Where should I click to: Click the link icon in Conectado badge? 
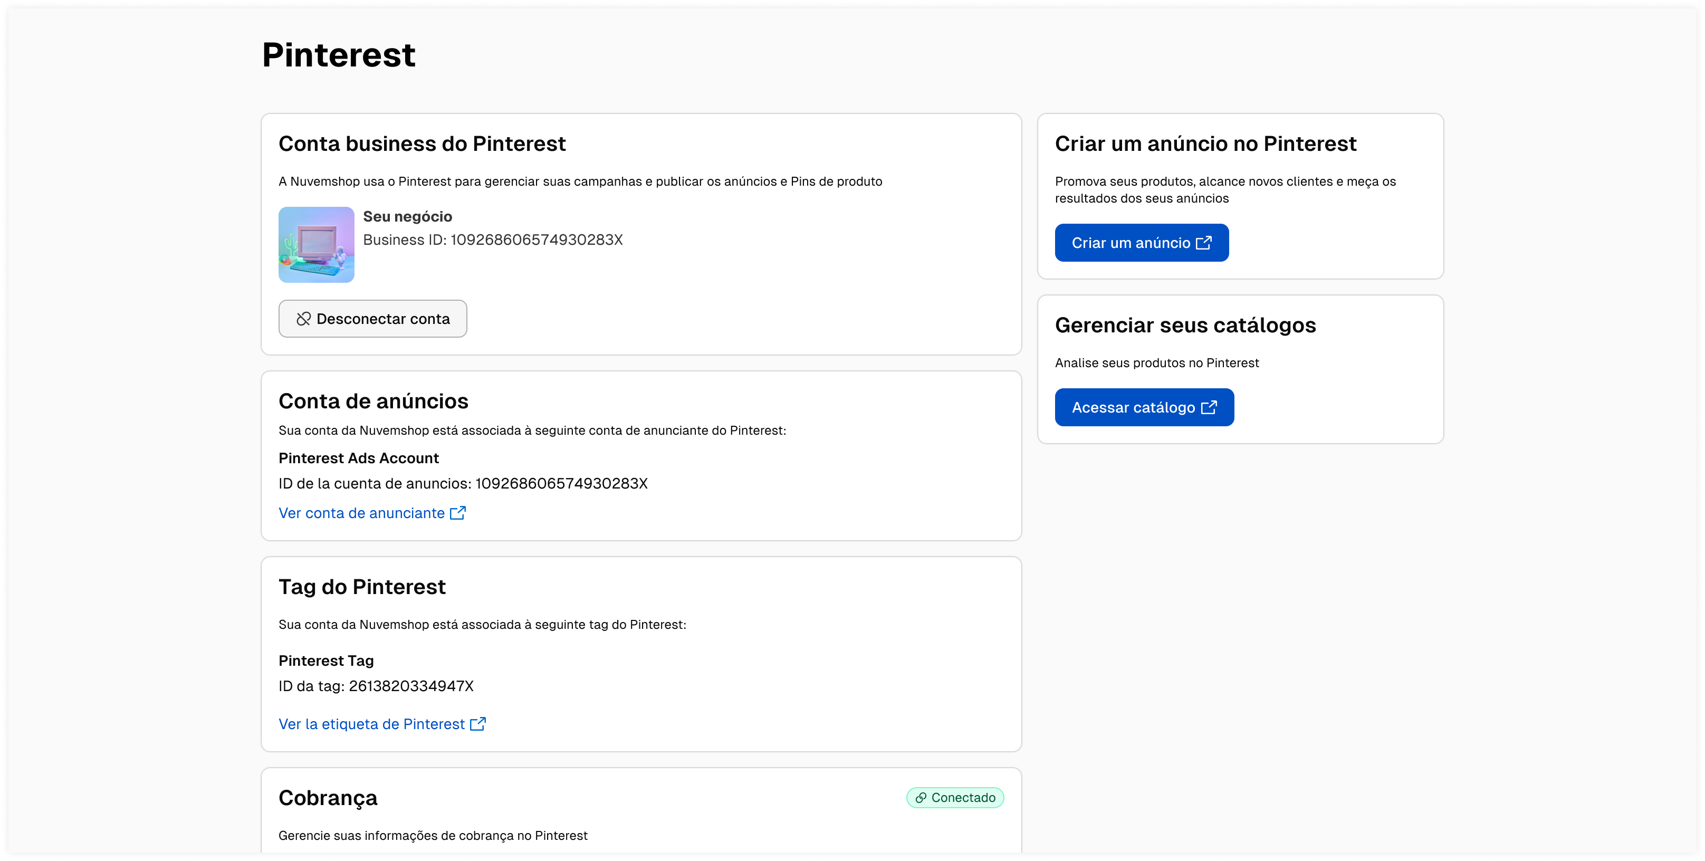pyautogui.click(x=921, y=798)
